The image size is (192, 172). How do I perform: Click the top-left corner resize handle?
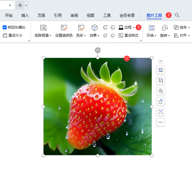tap(43, 58)
